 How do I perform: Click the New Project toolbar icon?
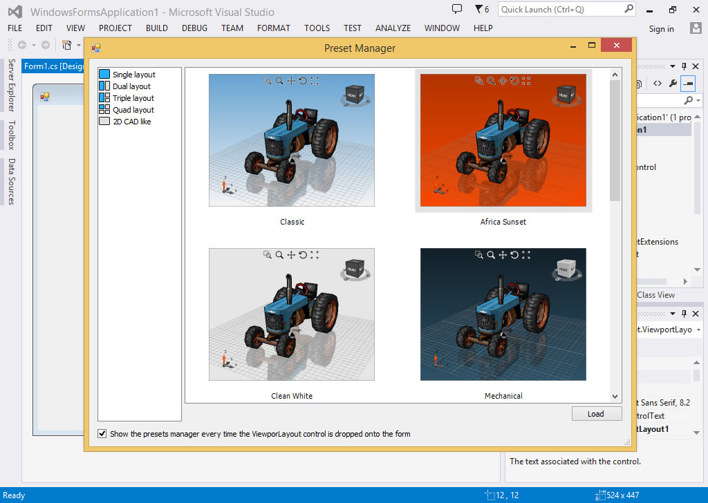point(67,45)
